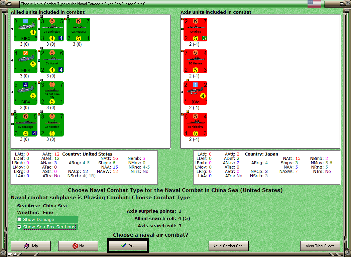Select the orange 2 F4F-4 fighter counter

click(25, 61)
